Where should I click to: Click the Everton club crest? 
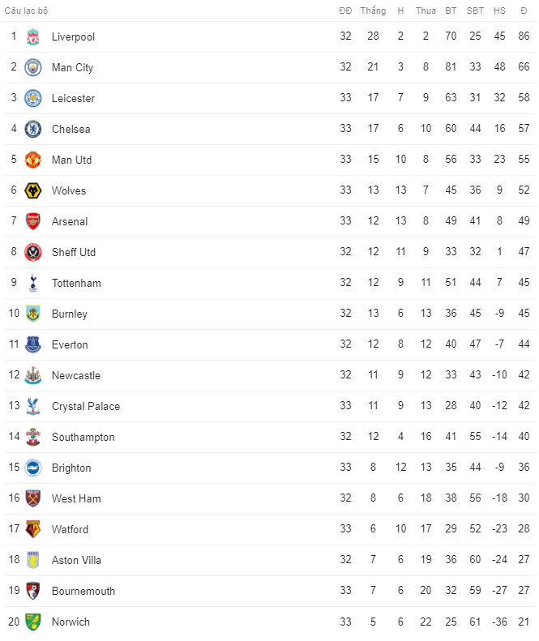(x=33, y=344)
